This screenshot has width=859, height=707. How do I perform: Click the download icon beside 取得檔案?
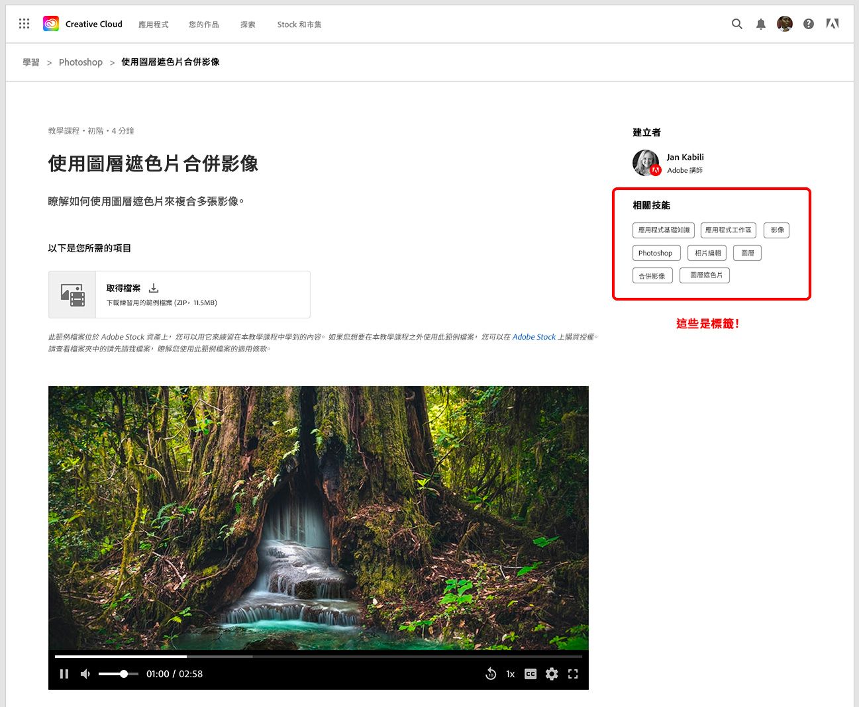pyautogui.click(x=153, y=288)
